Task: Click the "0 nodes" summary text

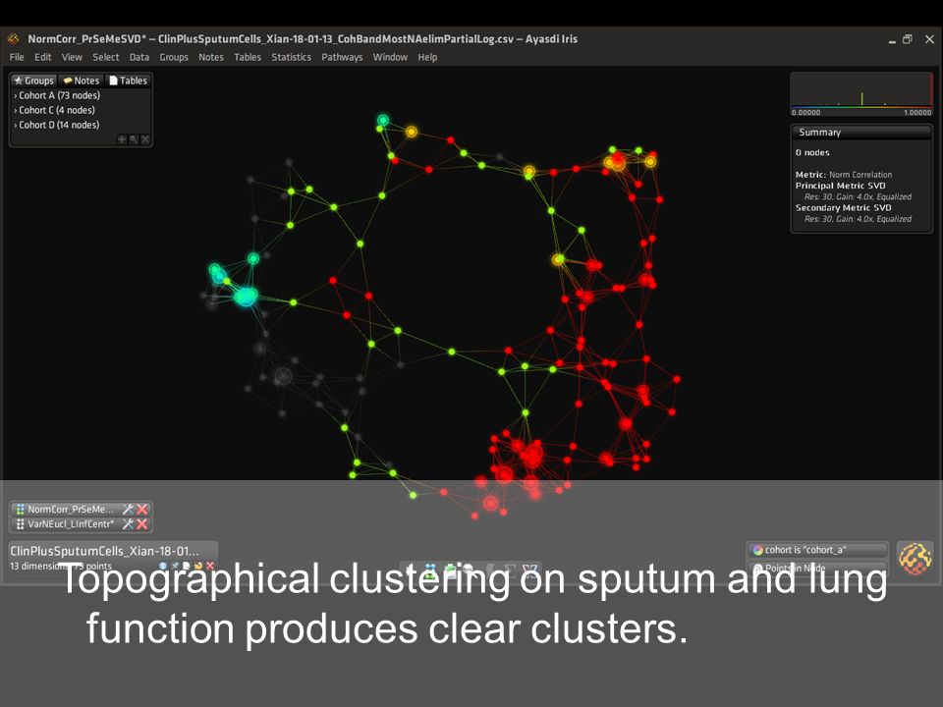Action: (812, 153)
